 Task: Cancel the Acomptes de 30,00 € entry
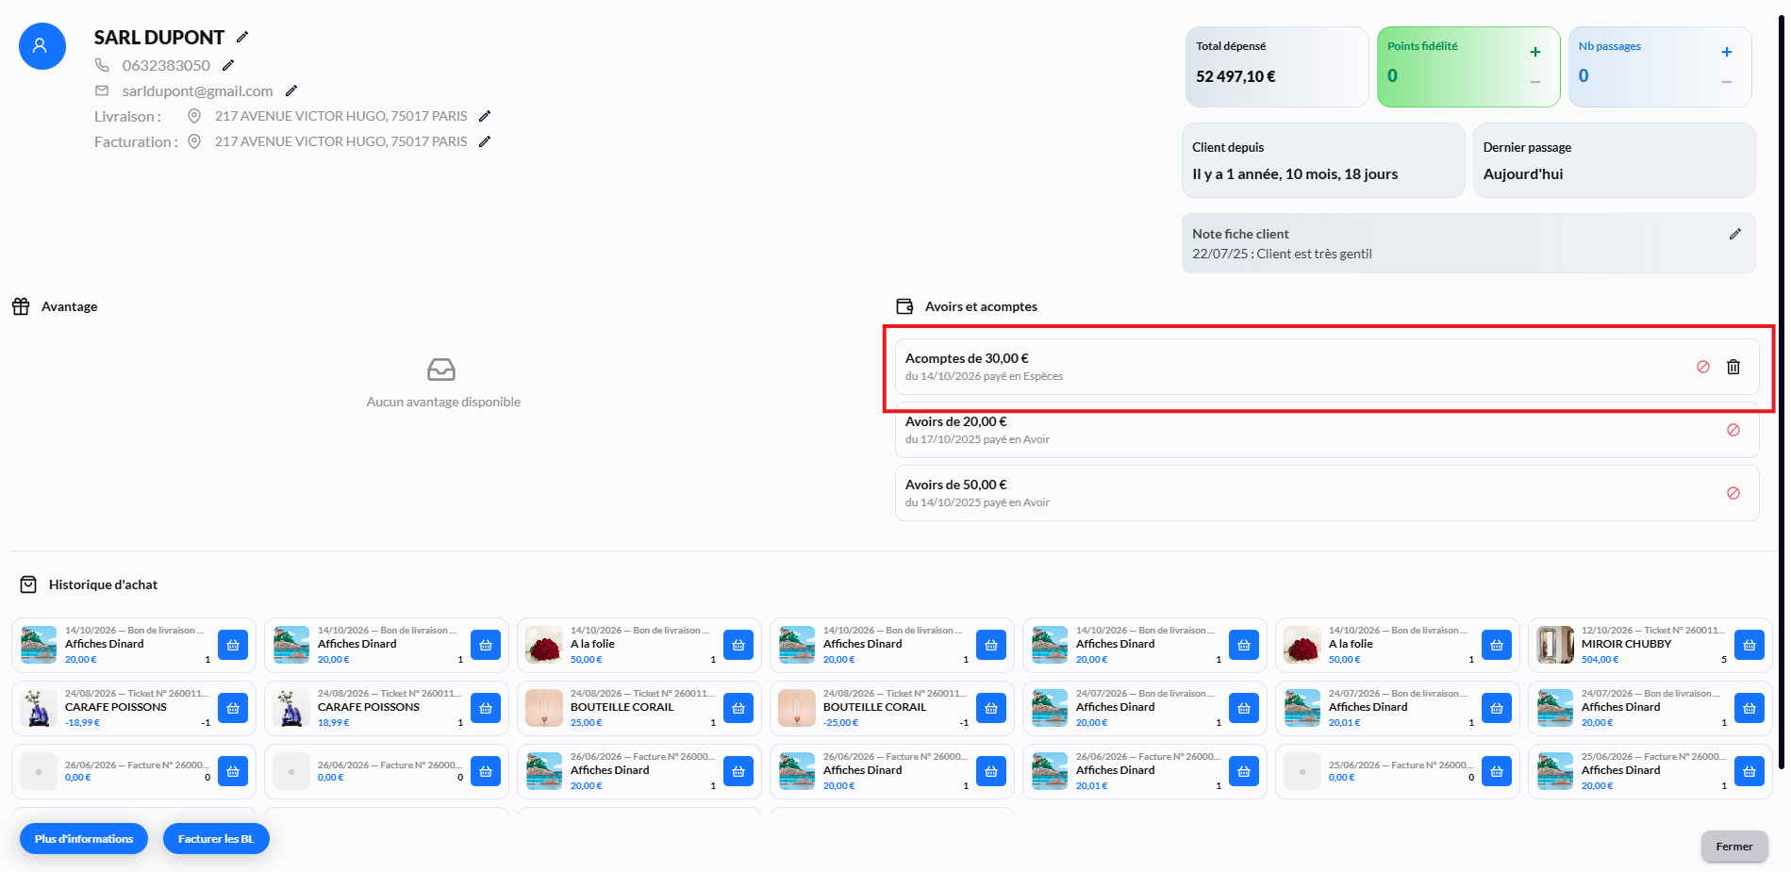click(x=1703, y=367)
